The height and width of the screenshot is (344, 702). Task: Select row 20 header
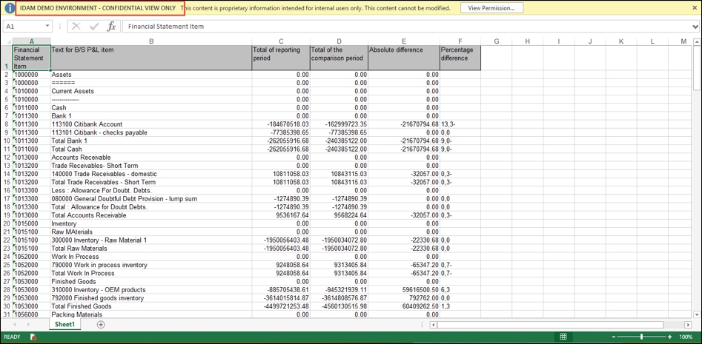tap(6, 223)
